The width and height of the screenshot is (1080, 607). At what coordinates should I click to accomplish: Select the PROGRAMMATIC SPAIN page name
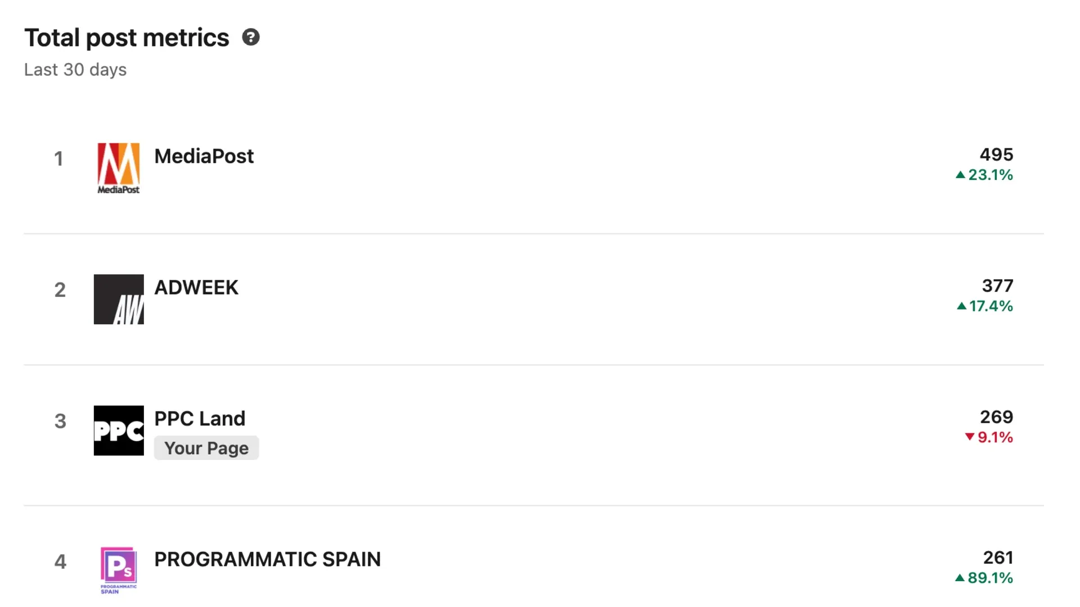pos(267,559)
